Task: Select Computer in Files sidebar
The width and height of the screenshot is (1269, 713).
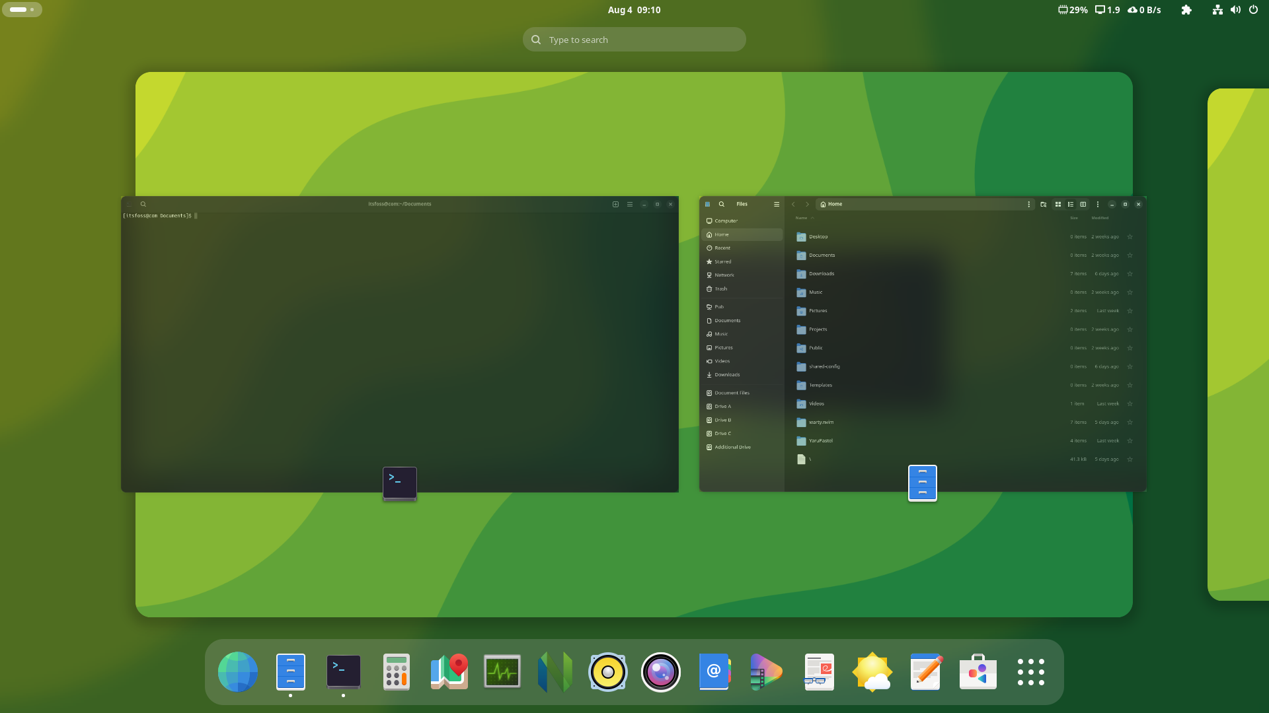Action: tap(742, 221)
